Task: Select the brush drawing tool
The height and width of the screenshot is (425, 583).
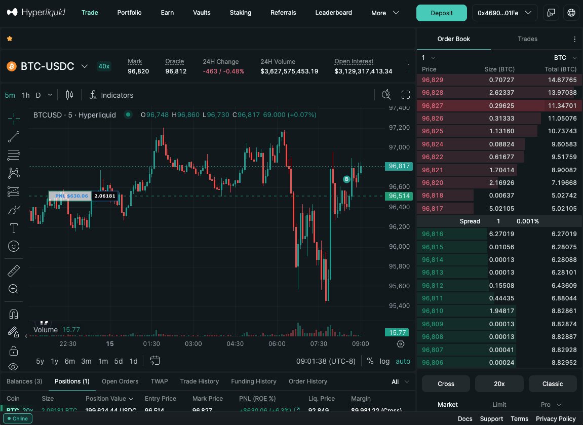Action: point(14,210)
